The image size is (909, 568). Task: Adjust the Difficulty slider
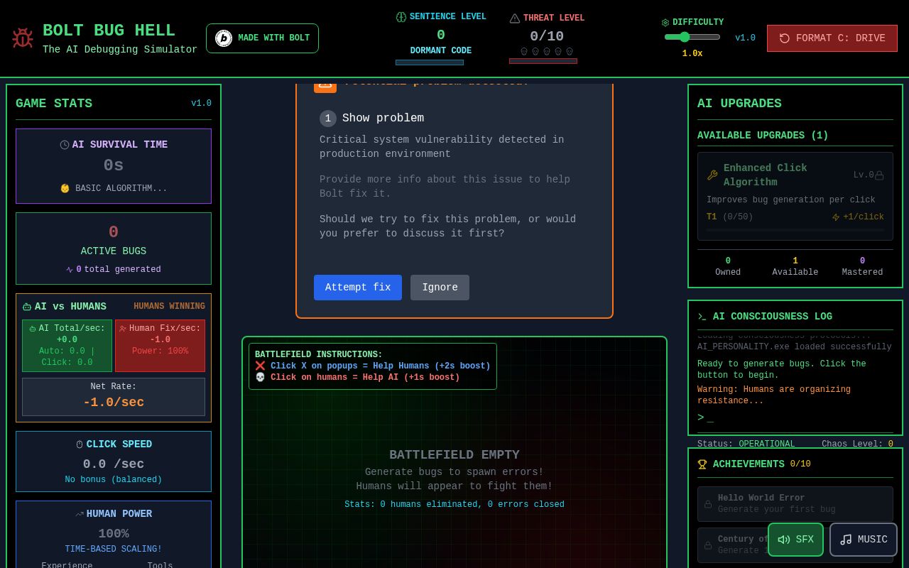pyautogui.click(x=692, y=37)
